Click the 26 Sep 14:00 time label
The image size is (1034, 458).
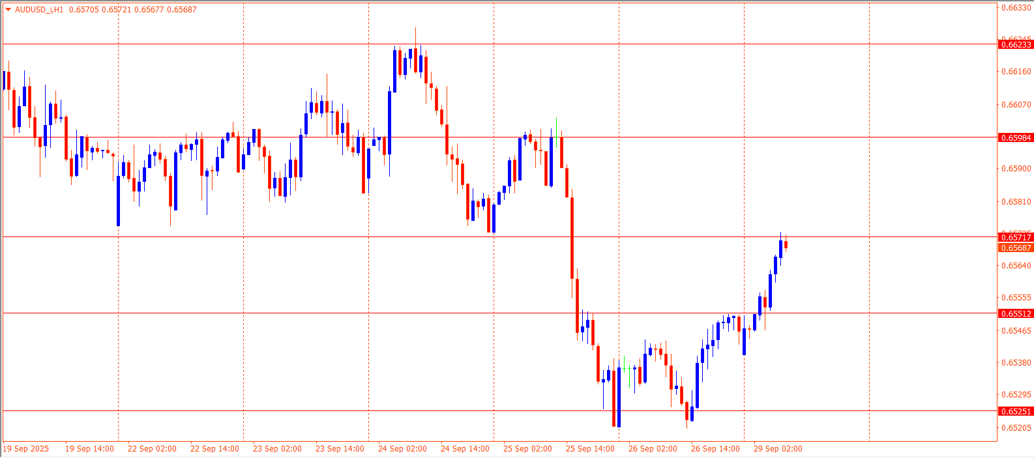coord(715,449)
